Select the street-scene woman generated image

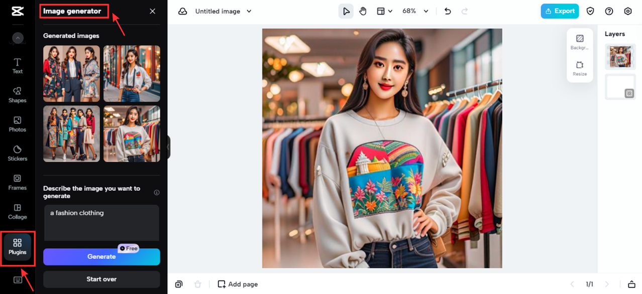(x=132, y=74)
